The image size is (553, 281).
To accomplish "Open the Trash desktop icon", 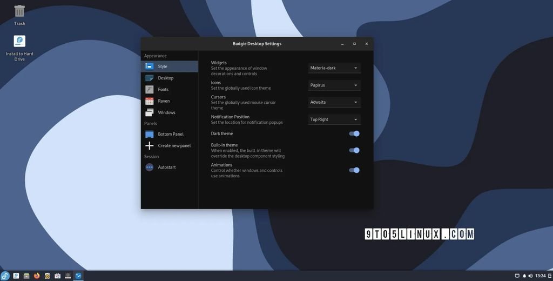I will (x=19, y=15).
